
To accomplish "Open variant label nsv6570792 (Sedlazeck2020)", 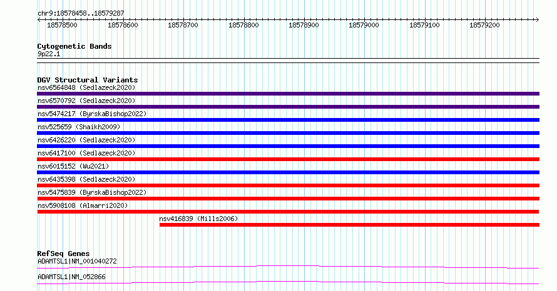I will coord(86,101).
